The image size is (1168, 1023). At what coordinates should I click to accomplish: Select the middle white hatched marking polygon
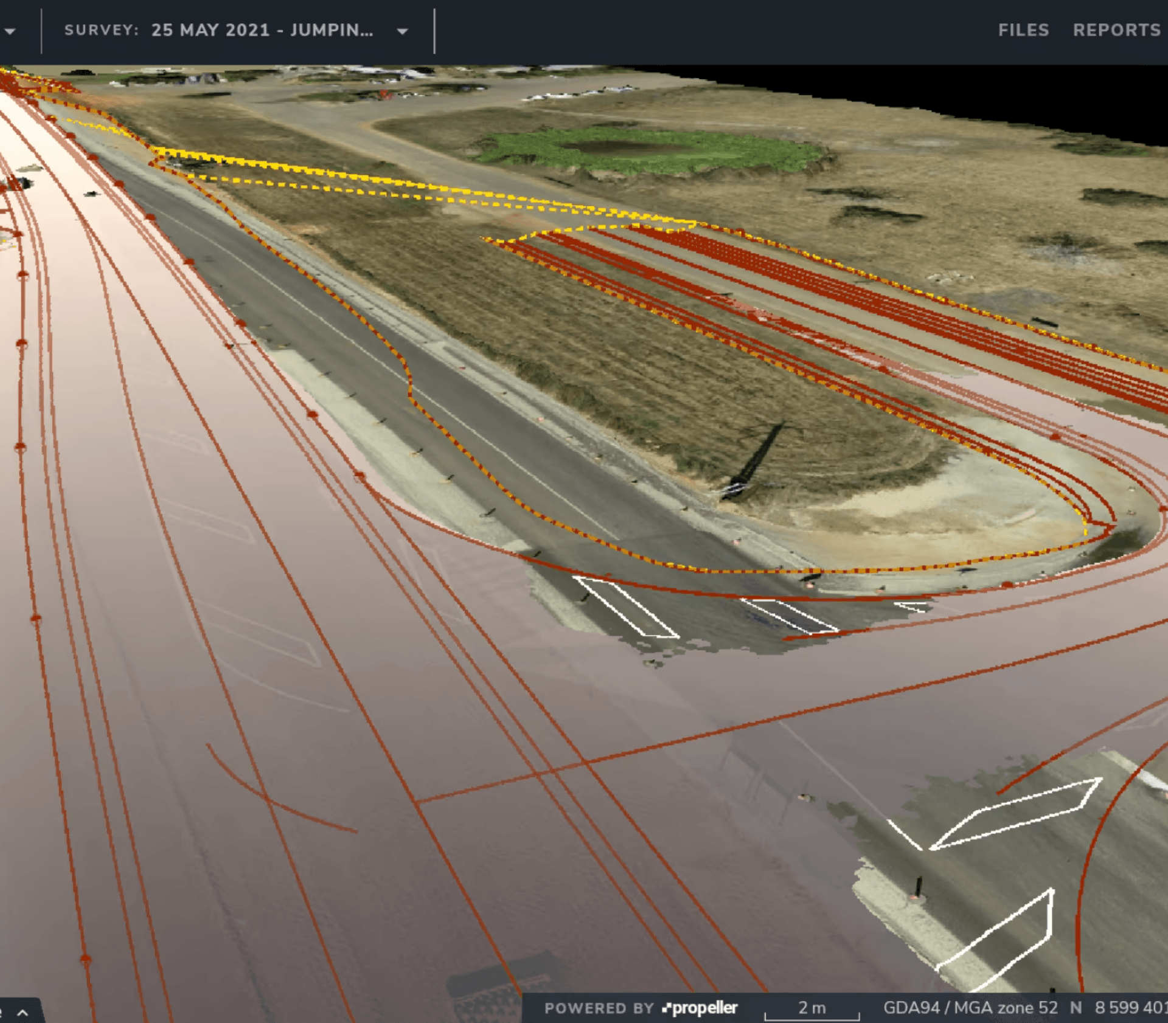[x=789, y=616]
